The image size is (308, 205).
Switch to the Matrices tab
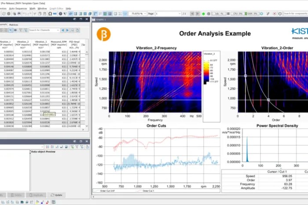[x=14, y=25]
